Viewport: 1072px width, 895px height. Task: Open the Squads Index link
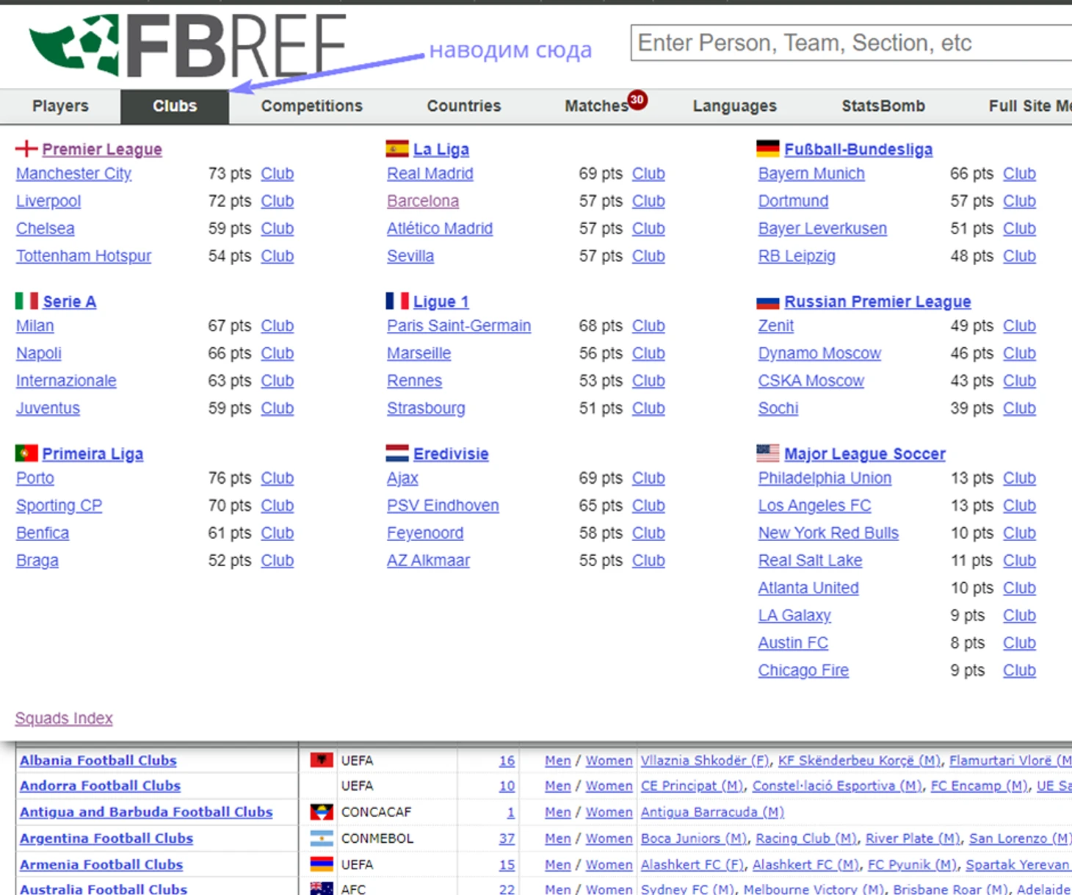pos(64,718)
